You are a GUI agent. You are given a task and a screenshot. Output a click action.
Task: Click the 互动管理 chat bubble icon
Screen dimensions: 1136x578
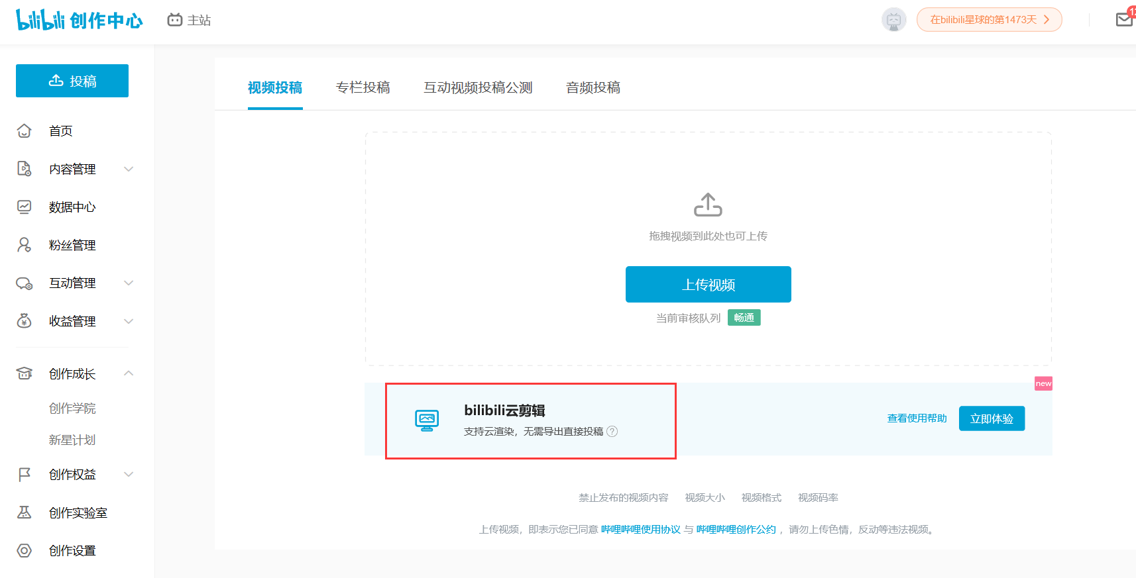pos(25,283)
